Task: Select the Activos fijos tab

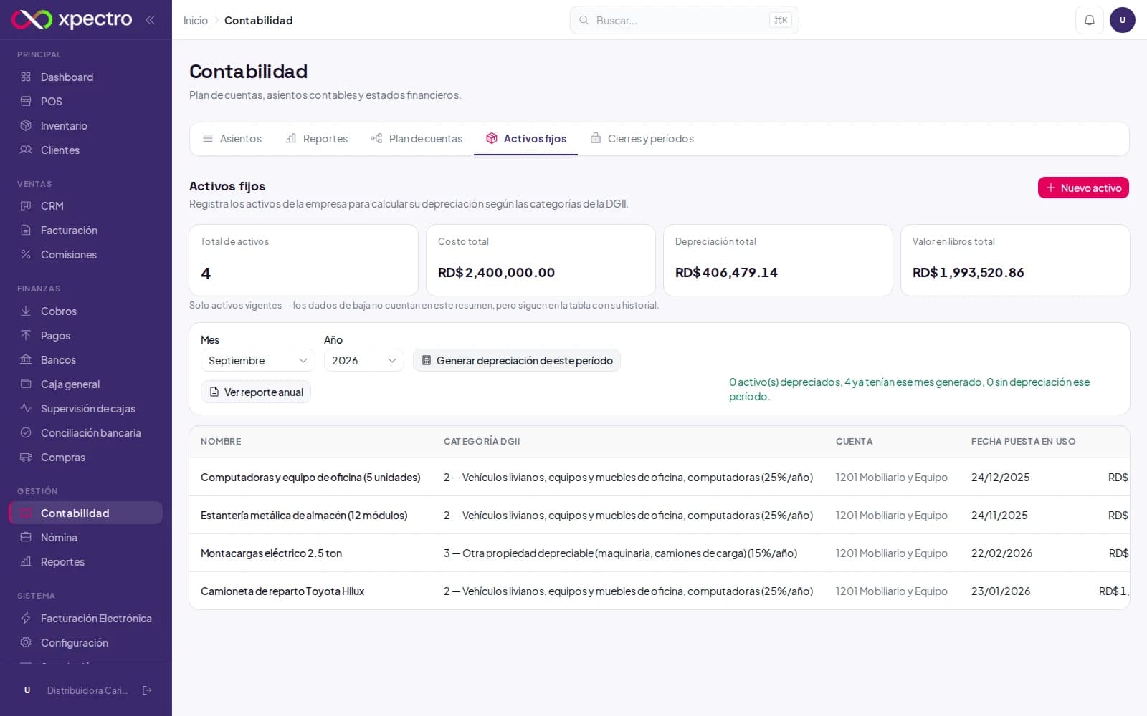Action: tap(526, 139)
